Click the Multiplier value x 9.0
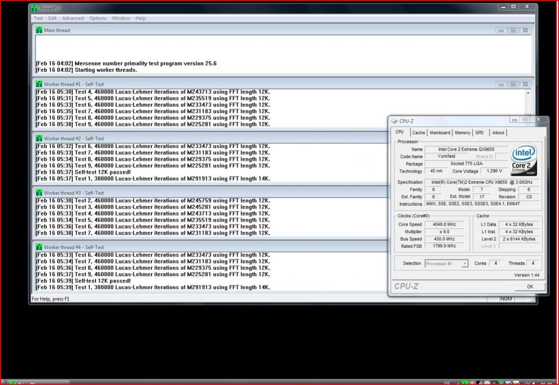The height and width of the screenshot is (385, 559). coord(445,232)
